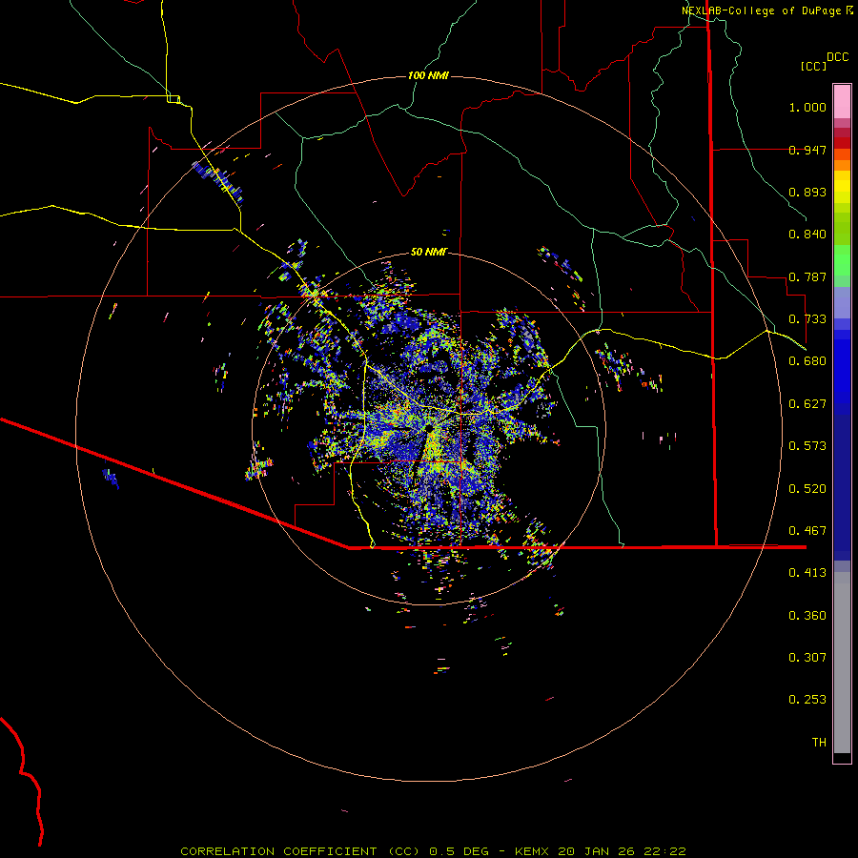Click the 0.520 color scale value

click(807, 489)
